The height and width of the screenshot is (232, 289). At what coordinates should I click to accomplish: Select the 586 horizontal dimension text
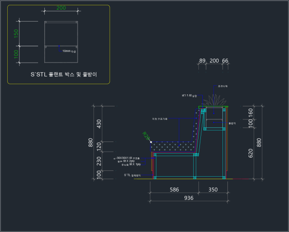pos(173,190)
